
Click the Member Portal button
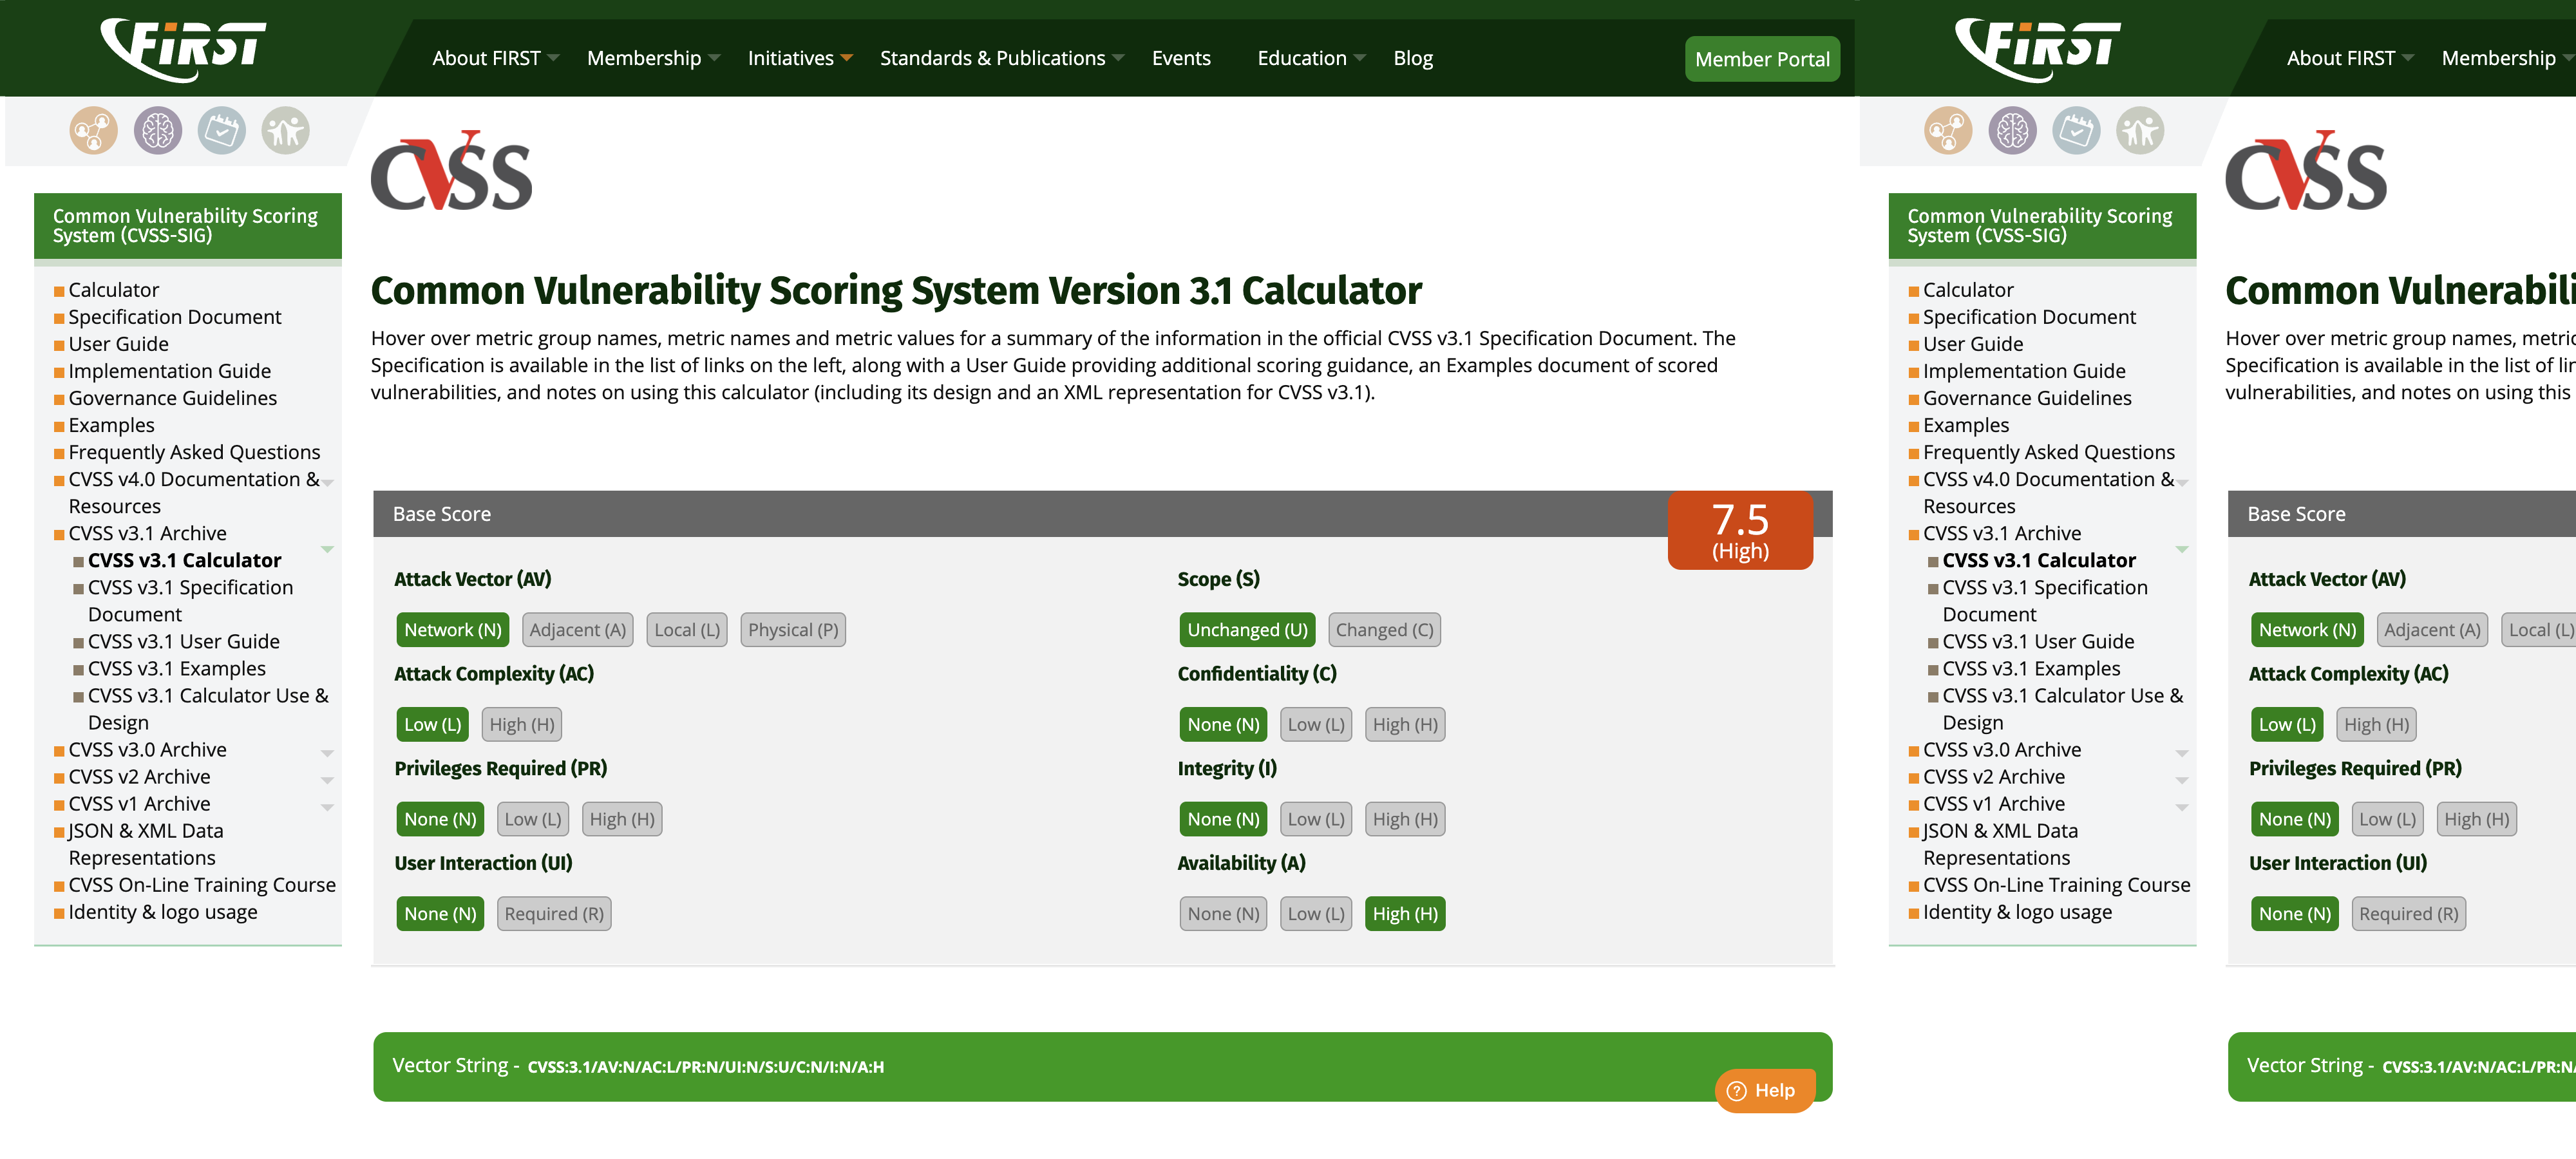[1762, 59]
